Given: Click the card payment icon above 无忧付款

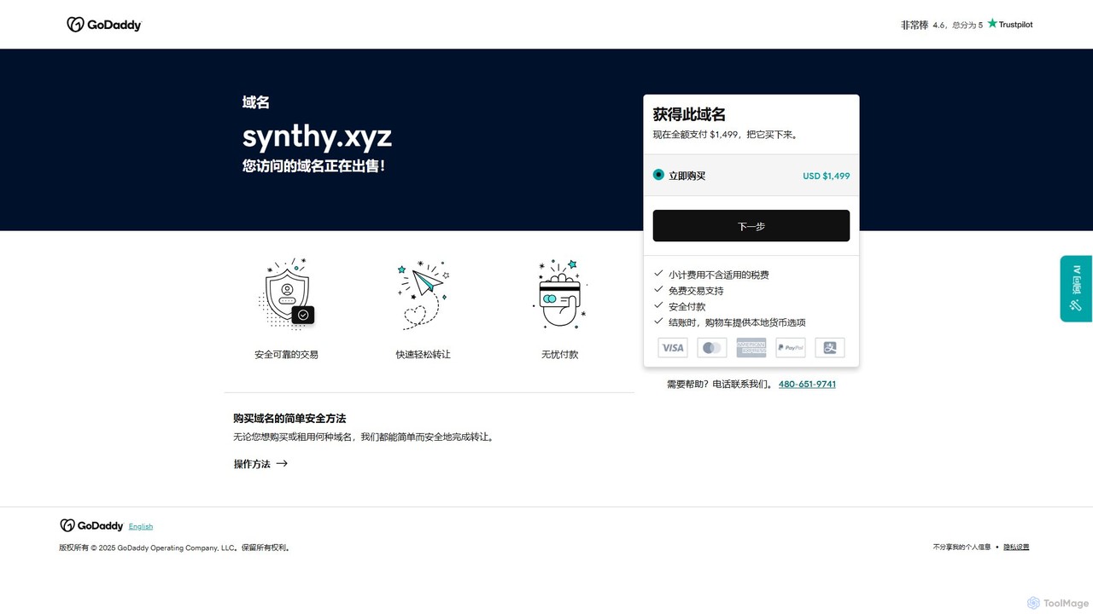Looking at the screenshot, I should tap(560, 294).
